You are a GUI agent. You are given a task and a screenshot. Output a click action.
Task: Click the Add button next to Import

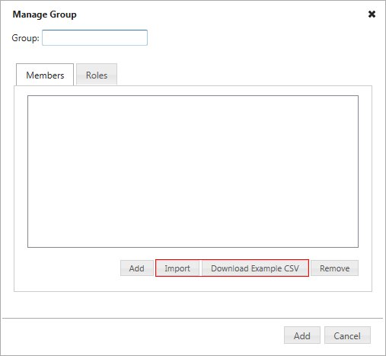(x=137, y=268)
